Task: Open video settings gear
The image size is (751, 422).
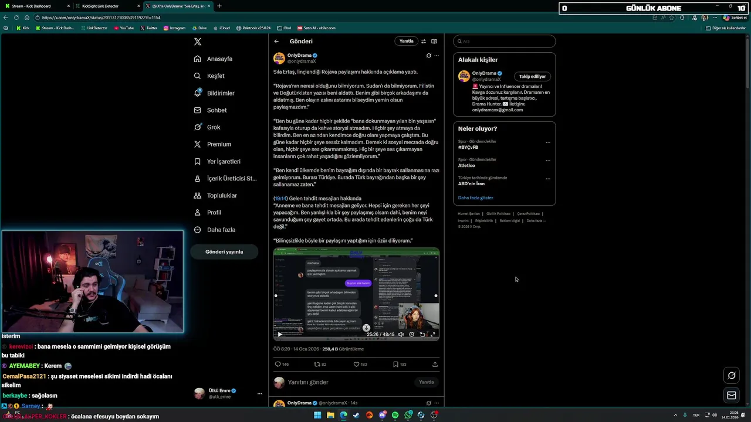Action: tap(411, 334)
